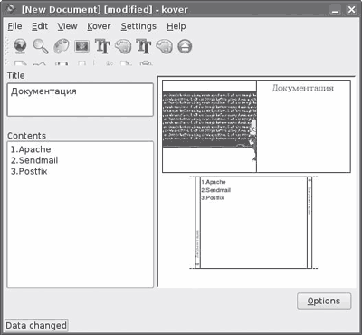This screenshot has width=362, height=335.
Task: Open the View menu
Action: coord(67,26)
